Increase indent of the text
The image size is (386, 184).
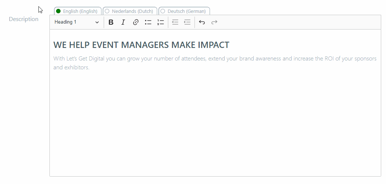[187, 22]
